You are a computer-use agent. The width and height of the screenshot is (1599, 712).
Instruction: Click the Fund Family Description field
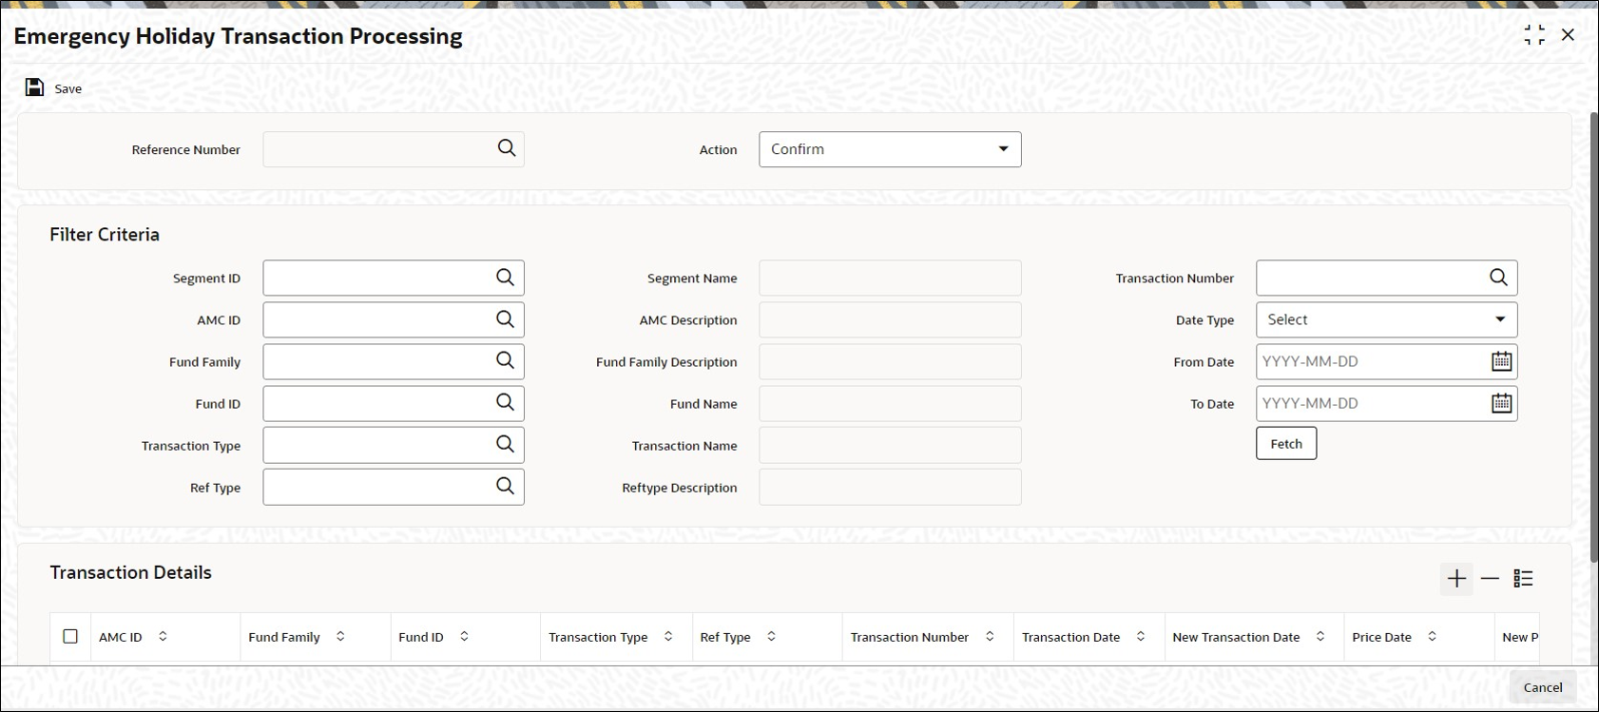890,361
